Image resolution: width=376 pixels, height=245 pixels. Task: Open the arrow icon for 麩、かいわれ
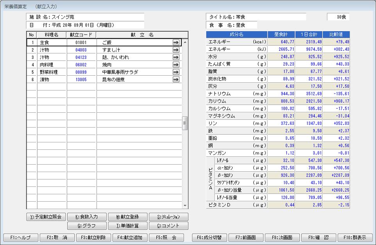click(x=176, y=57)
